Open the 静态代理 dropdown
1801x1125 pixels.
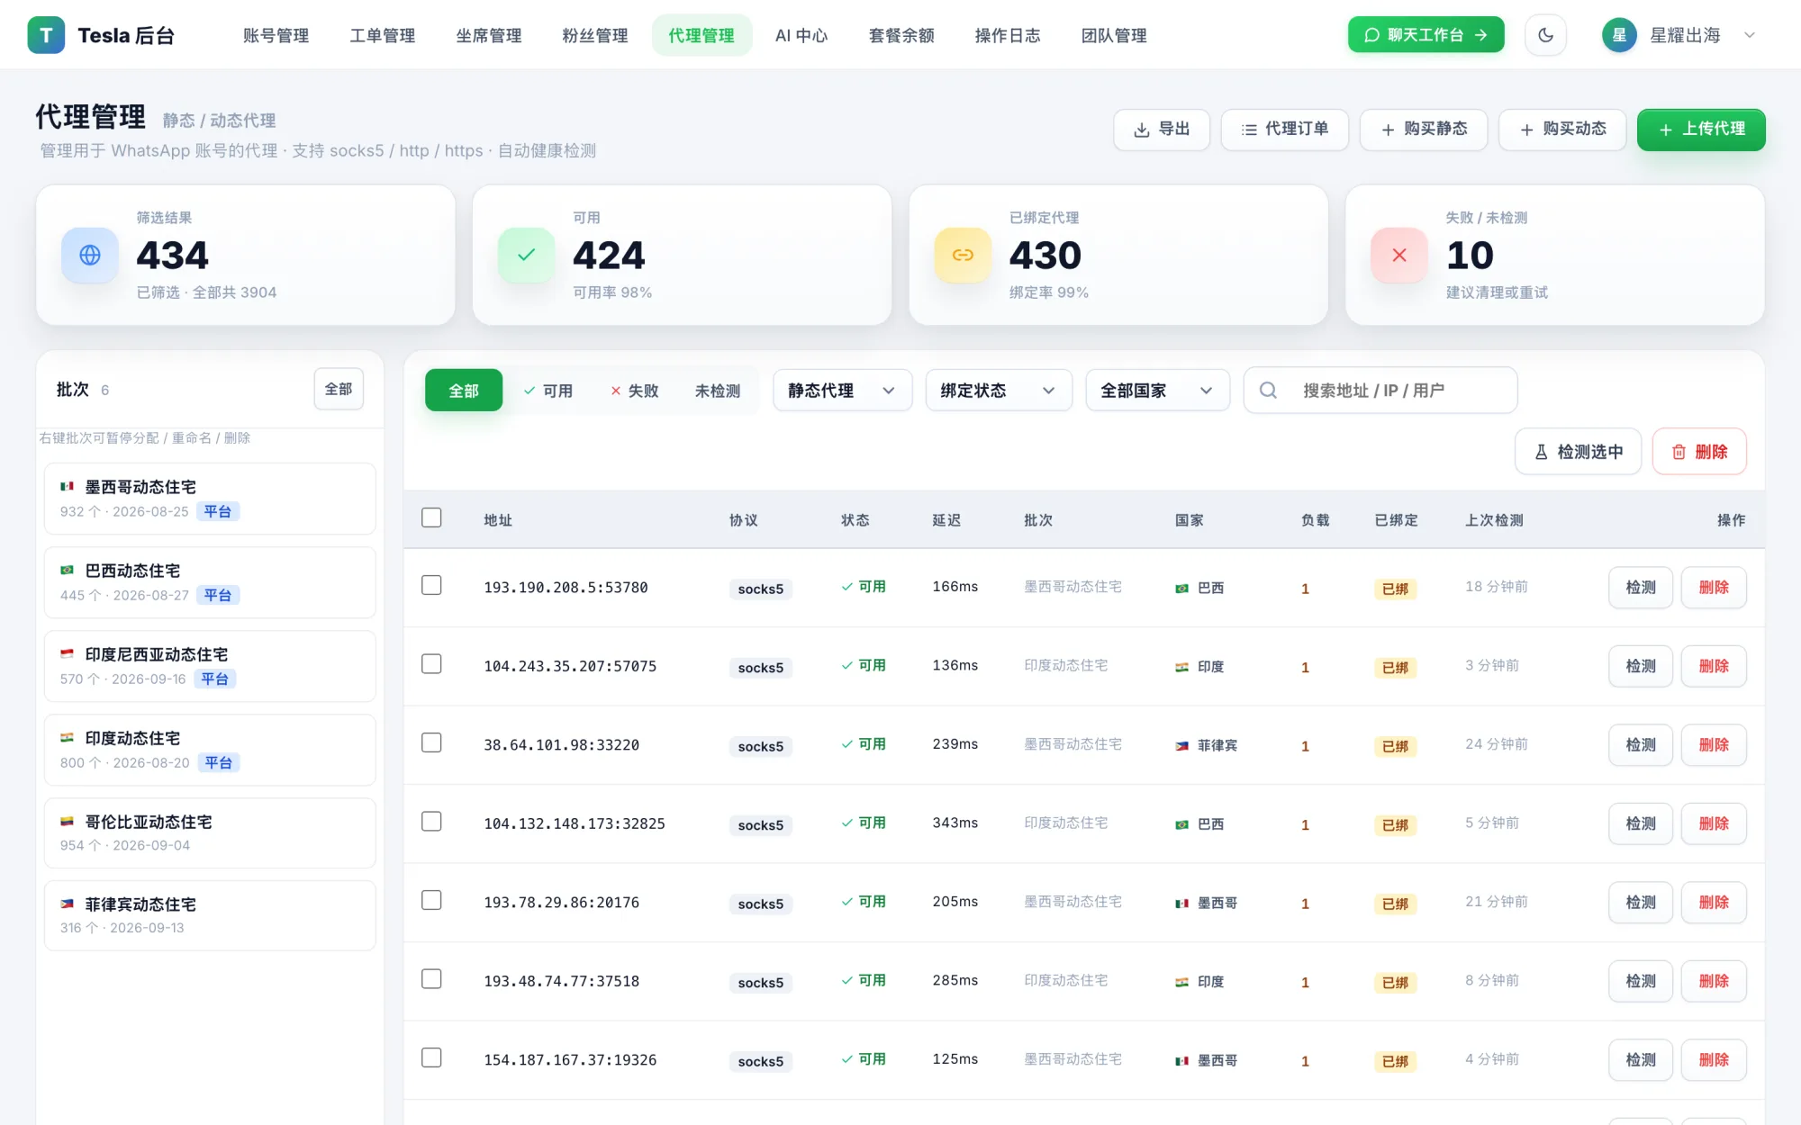coord(842,390)
